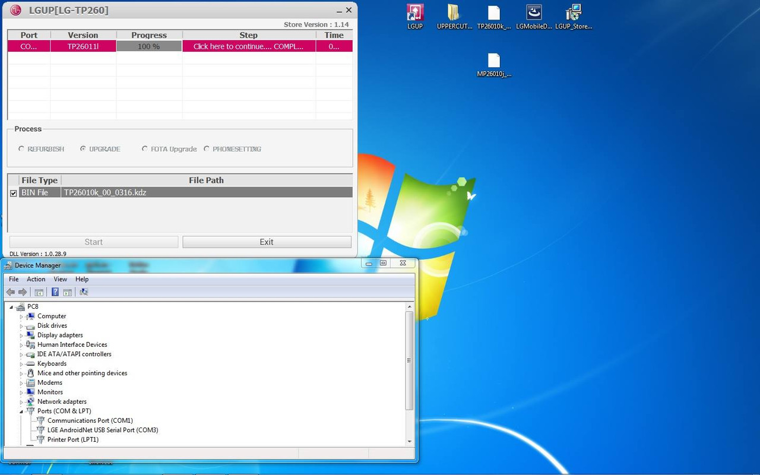
Task: Click the Version column header in LGUP
Action: point(83,35)
